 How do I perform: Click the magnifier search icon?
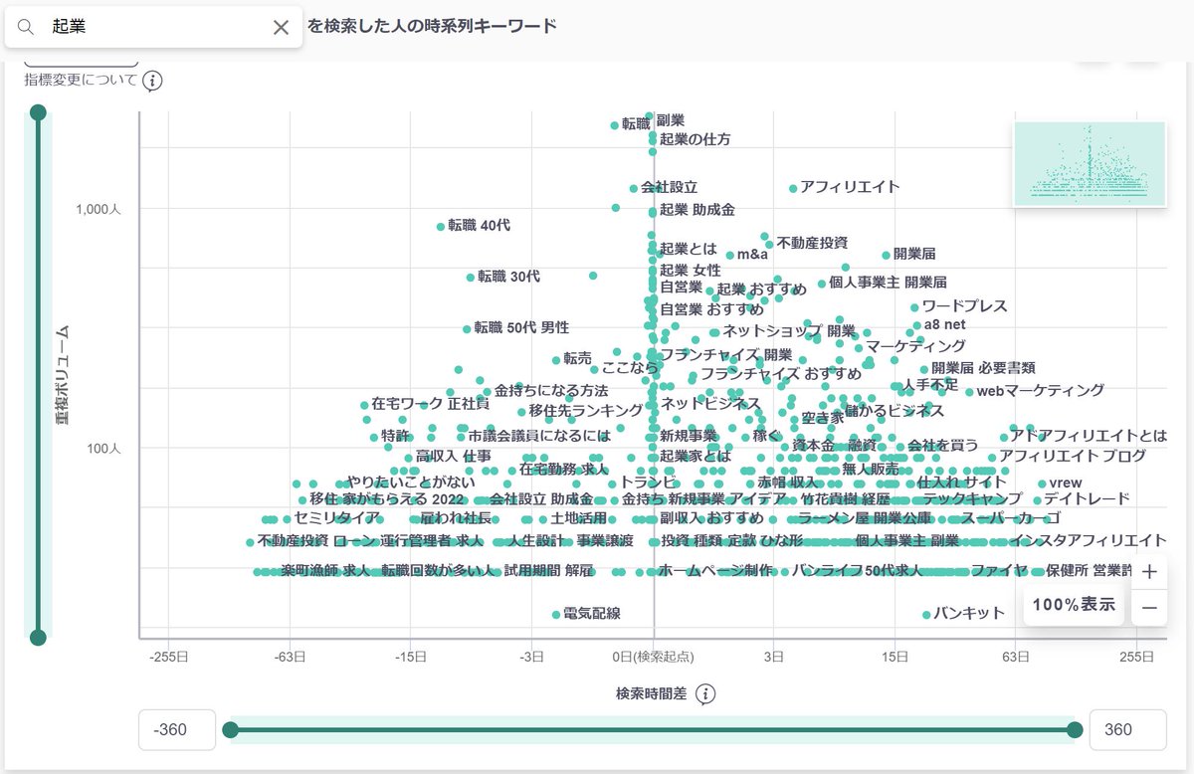(x=25, y=27)
